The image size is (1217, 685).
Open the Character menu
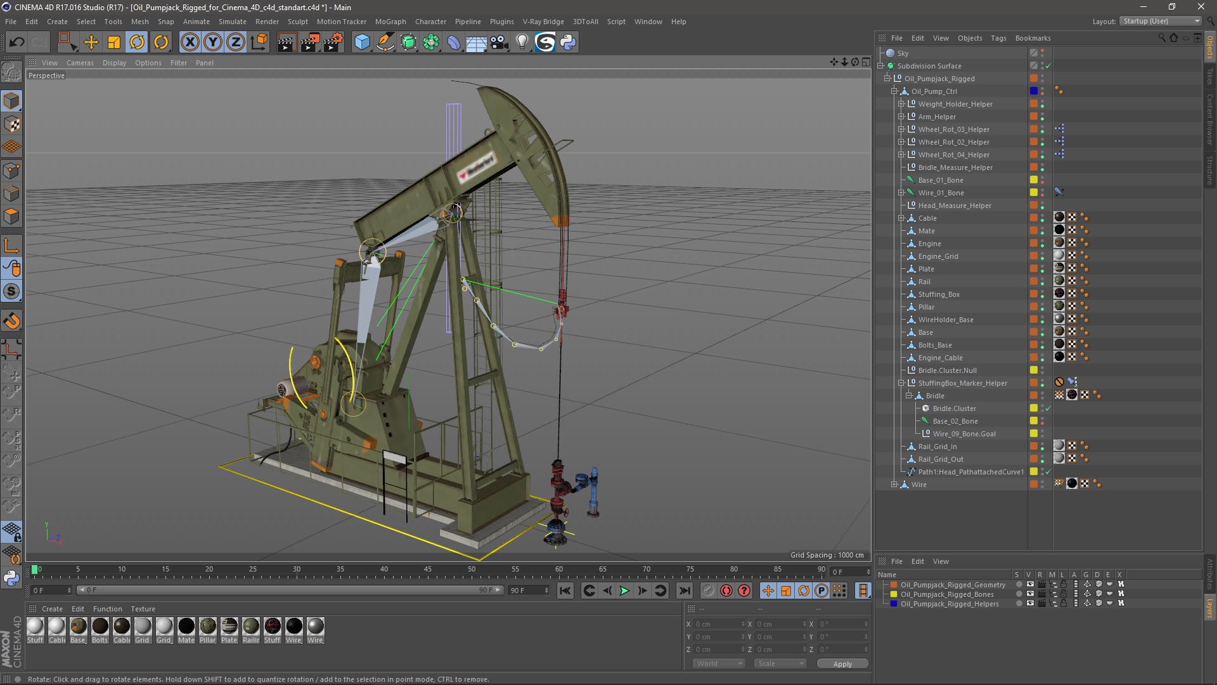click(x=430, y=22)
